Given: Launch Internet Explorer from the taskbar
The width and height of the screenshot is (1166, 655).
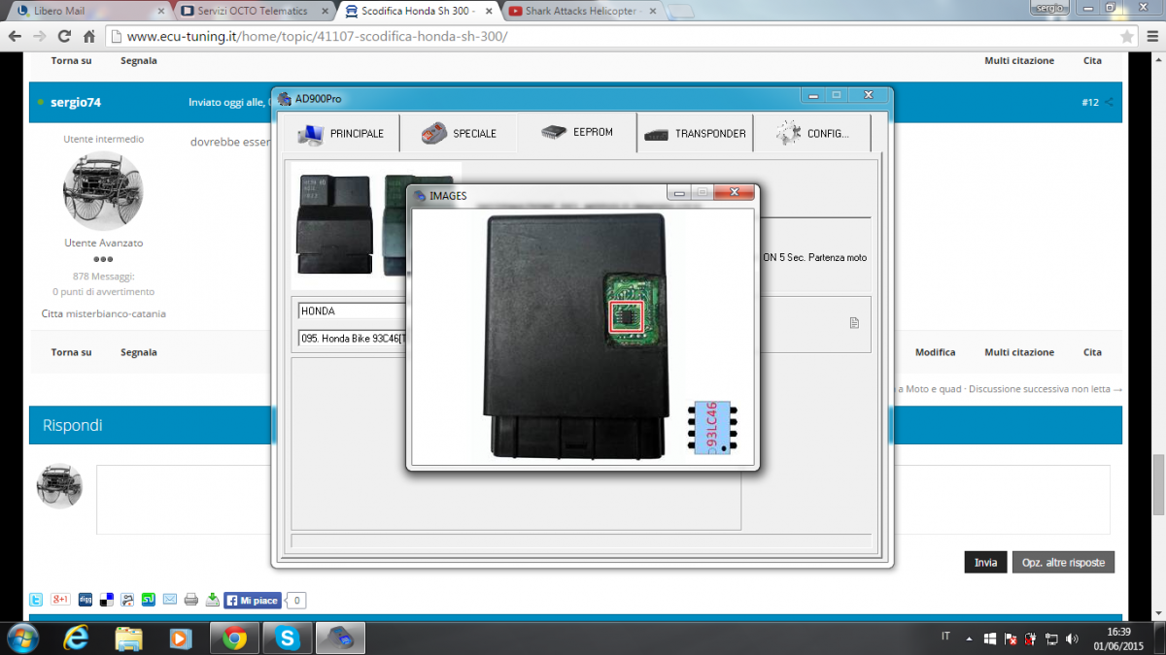Looking at the screenshot, I should [76, 639].
